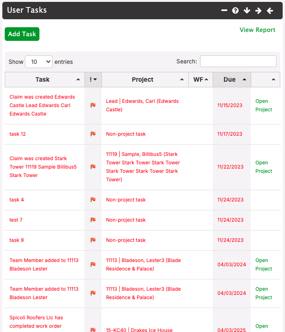Click the red flag for task 9
This screenshot has width=285, height=332.
point(93,240)
